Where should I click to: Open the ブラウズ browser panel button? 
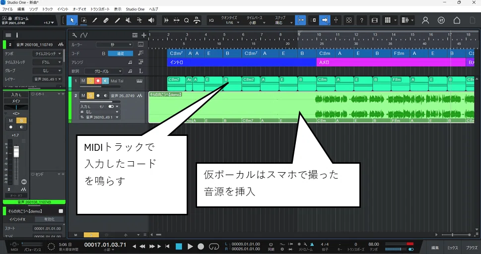coord(472,248)
